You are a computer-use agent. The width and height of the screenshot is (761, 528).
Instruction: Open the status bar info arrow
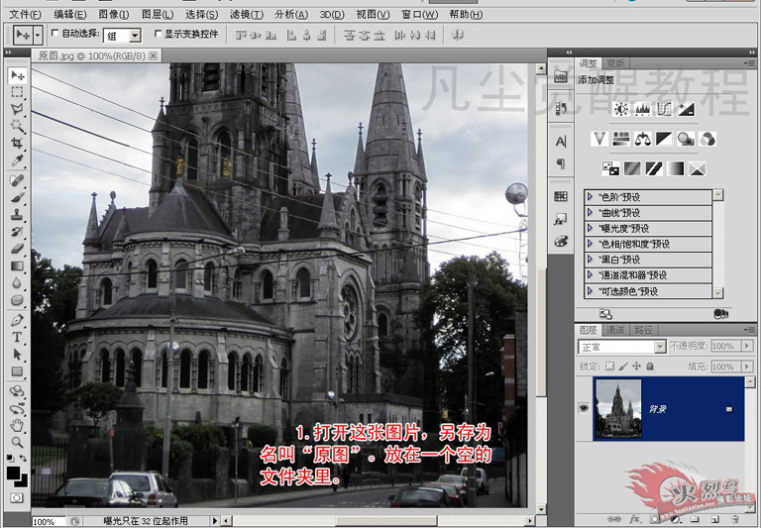[215, 521]
